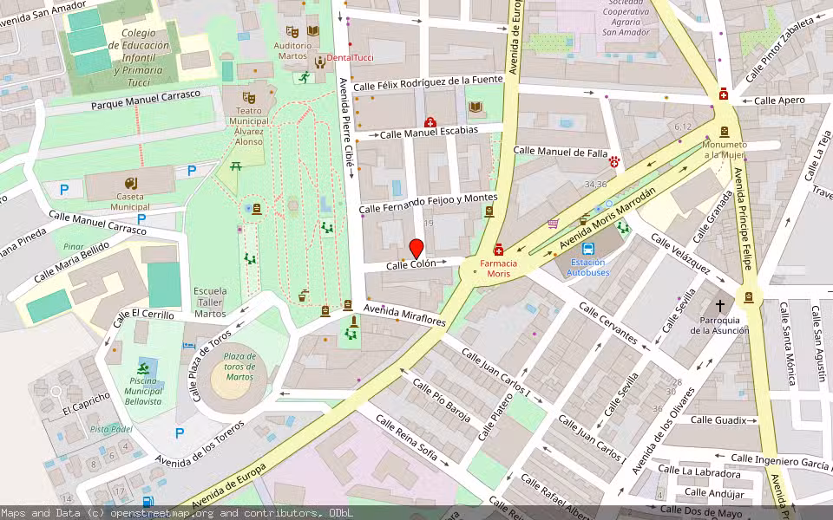Click the parking icon on Calle Manuel Carrasco
833x520 pixels.
pyautogui.click(x=141, y=218)
